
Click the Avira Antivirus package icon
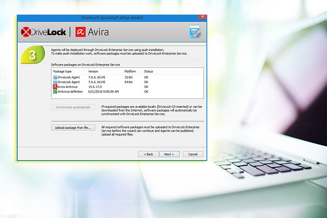coord(55,87)
